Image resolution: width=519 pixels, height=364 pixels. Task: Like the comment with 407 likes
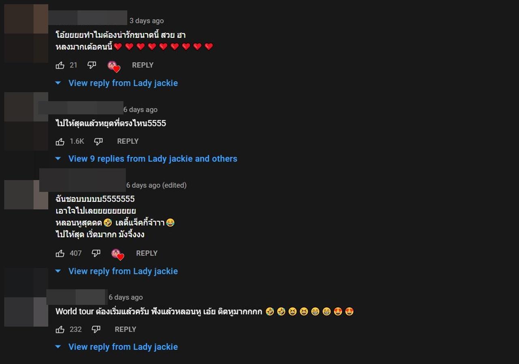click(60, 253)
